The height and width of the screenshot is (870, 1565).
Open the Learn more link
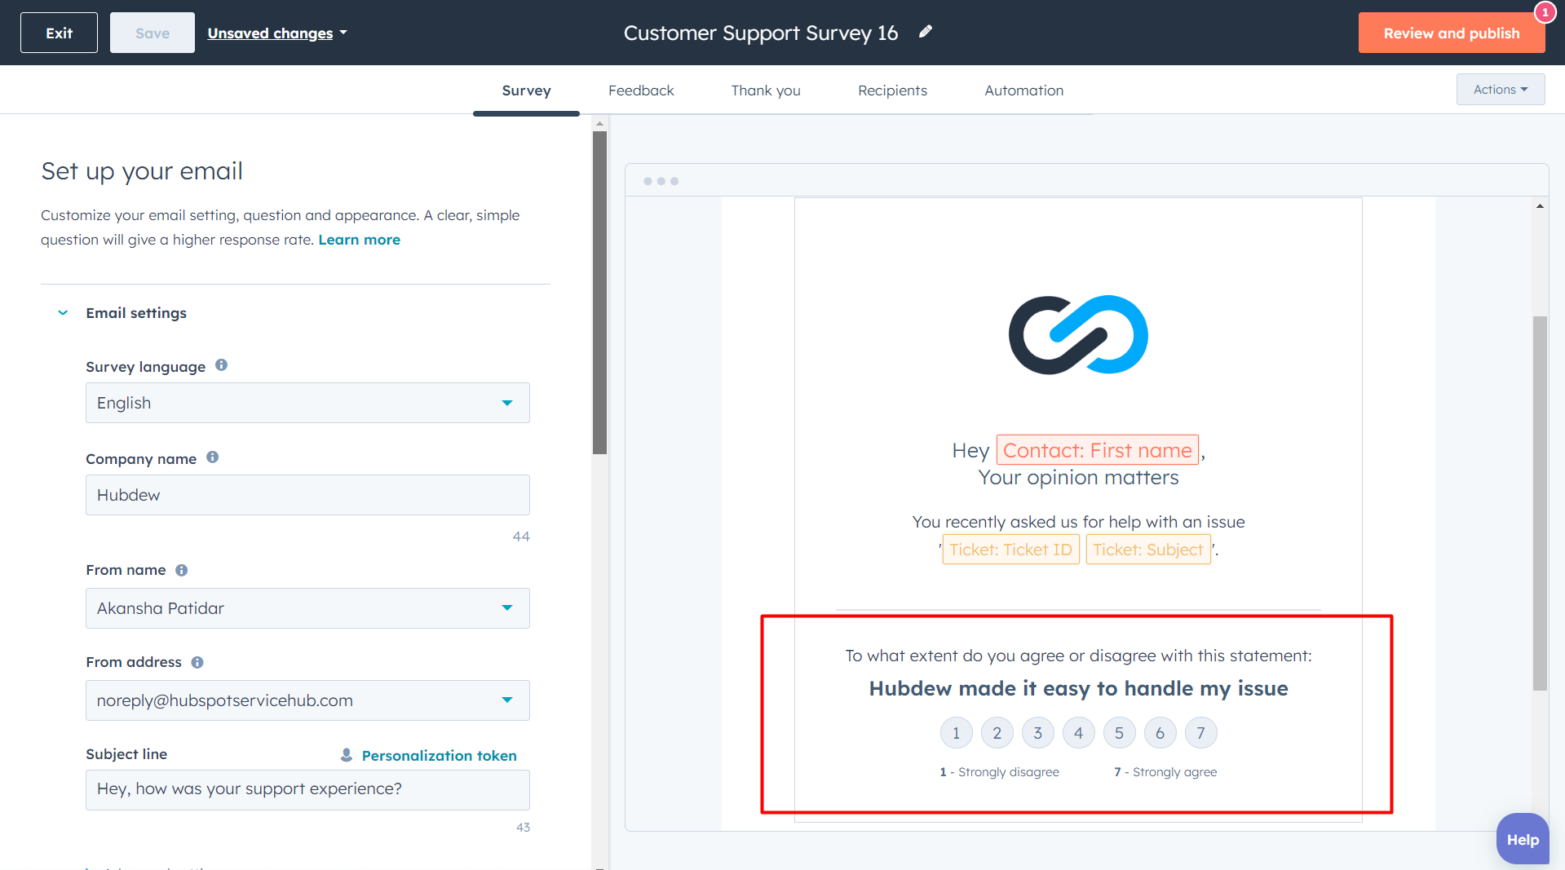pos(359,240)
